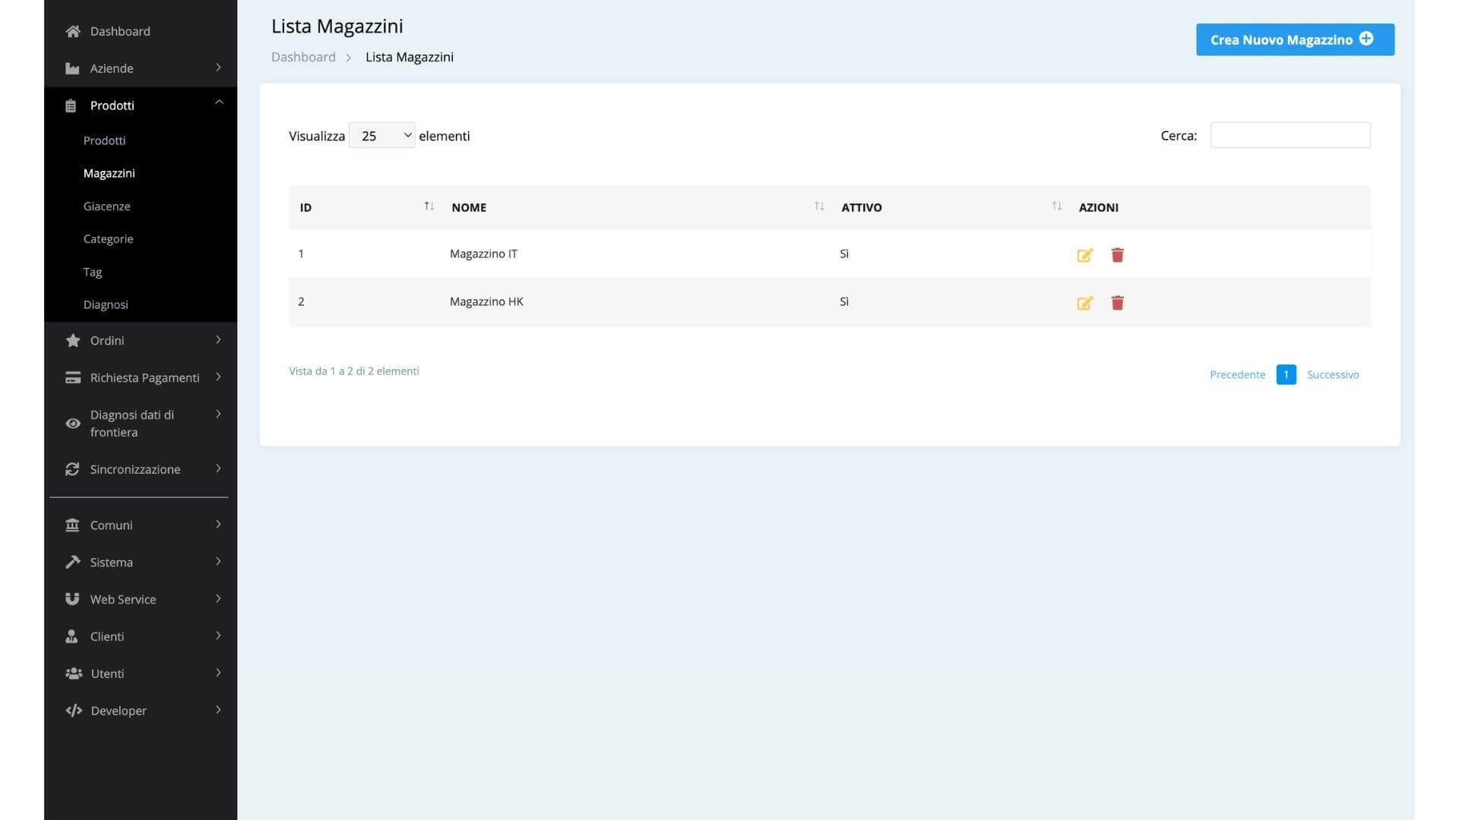Open the Visualizza 25 elements dropdown
1459x820 pixels.
(381, 135)
